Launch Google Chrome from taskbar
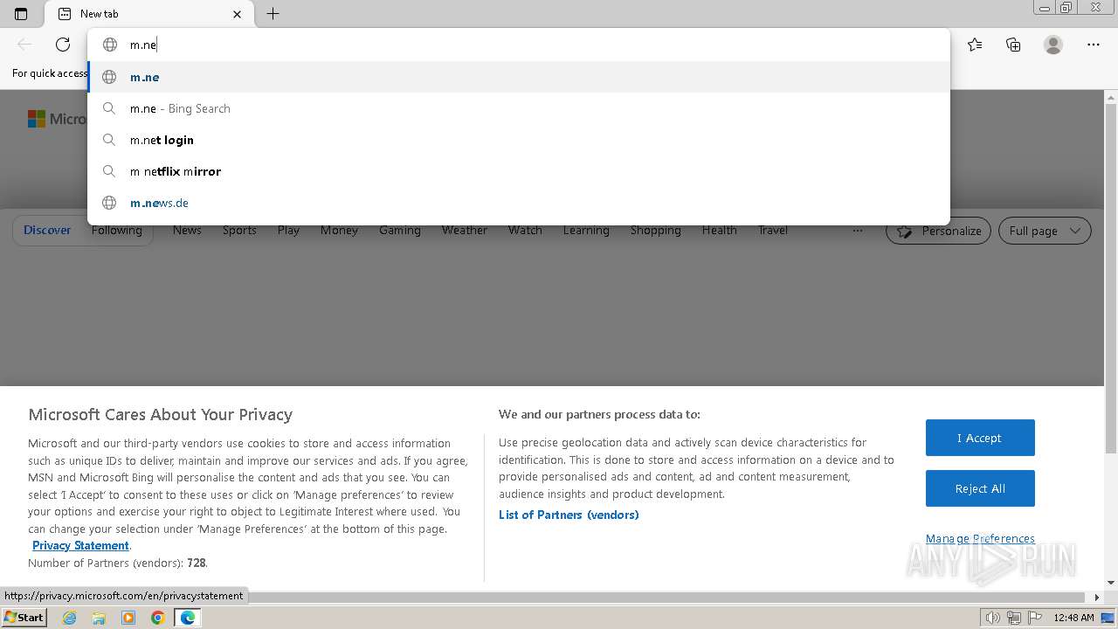 coord(158,618)
